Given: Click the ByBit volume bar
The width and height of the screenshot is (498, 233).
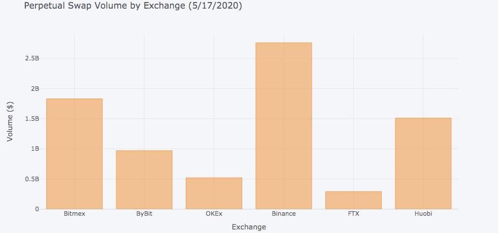Looking at the screenshot, I should tap(144, 180).
